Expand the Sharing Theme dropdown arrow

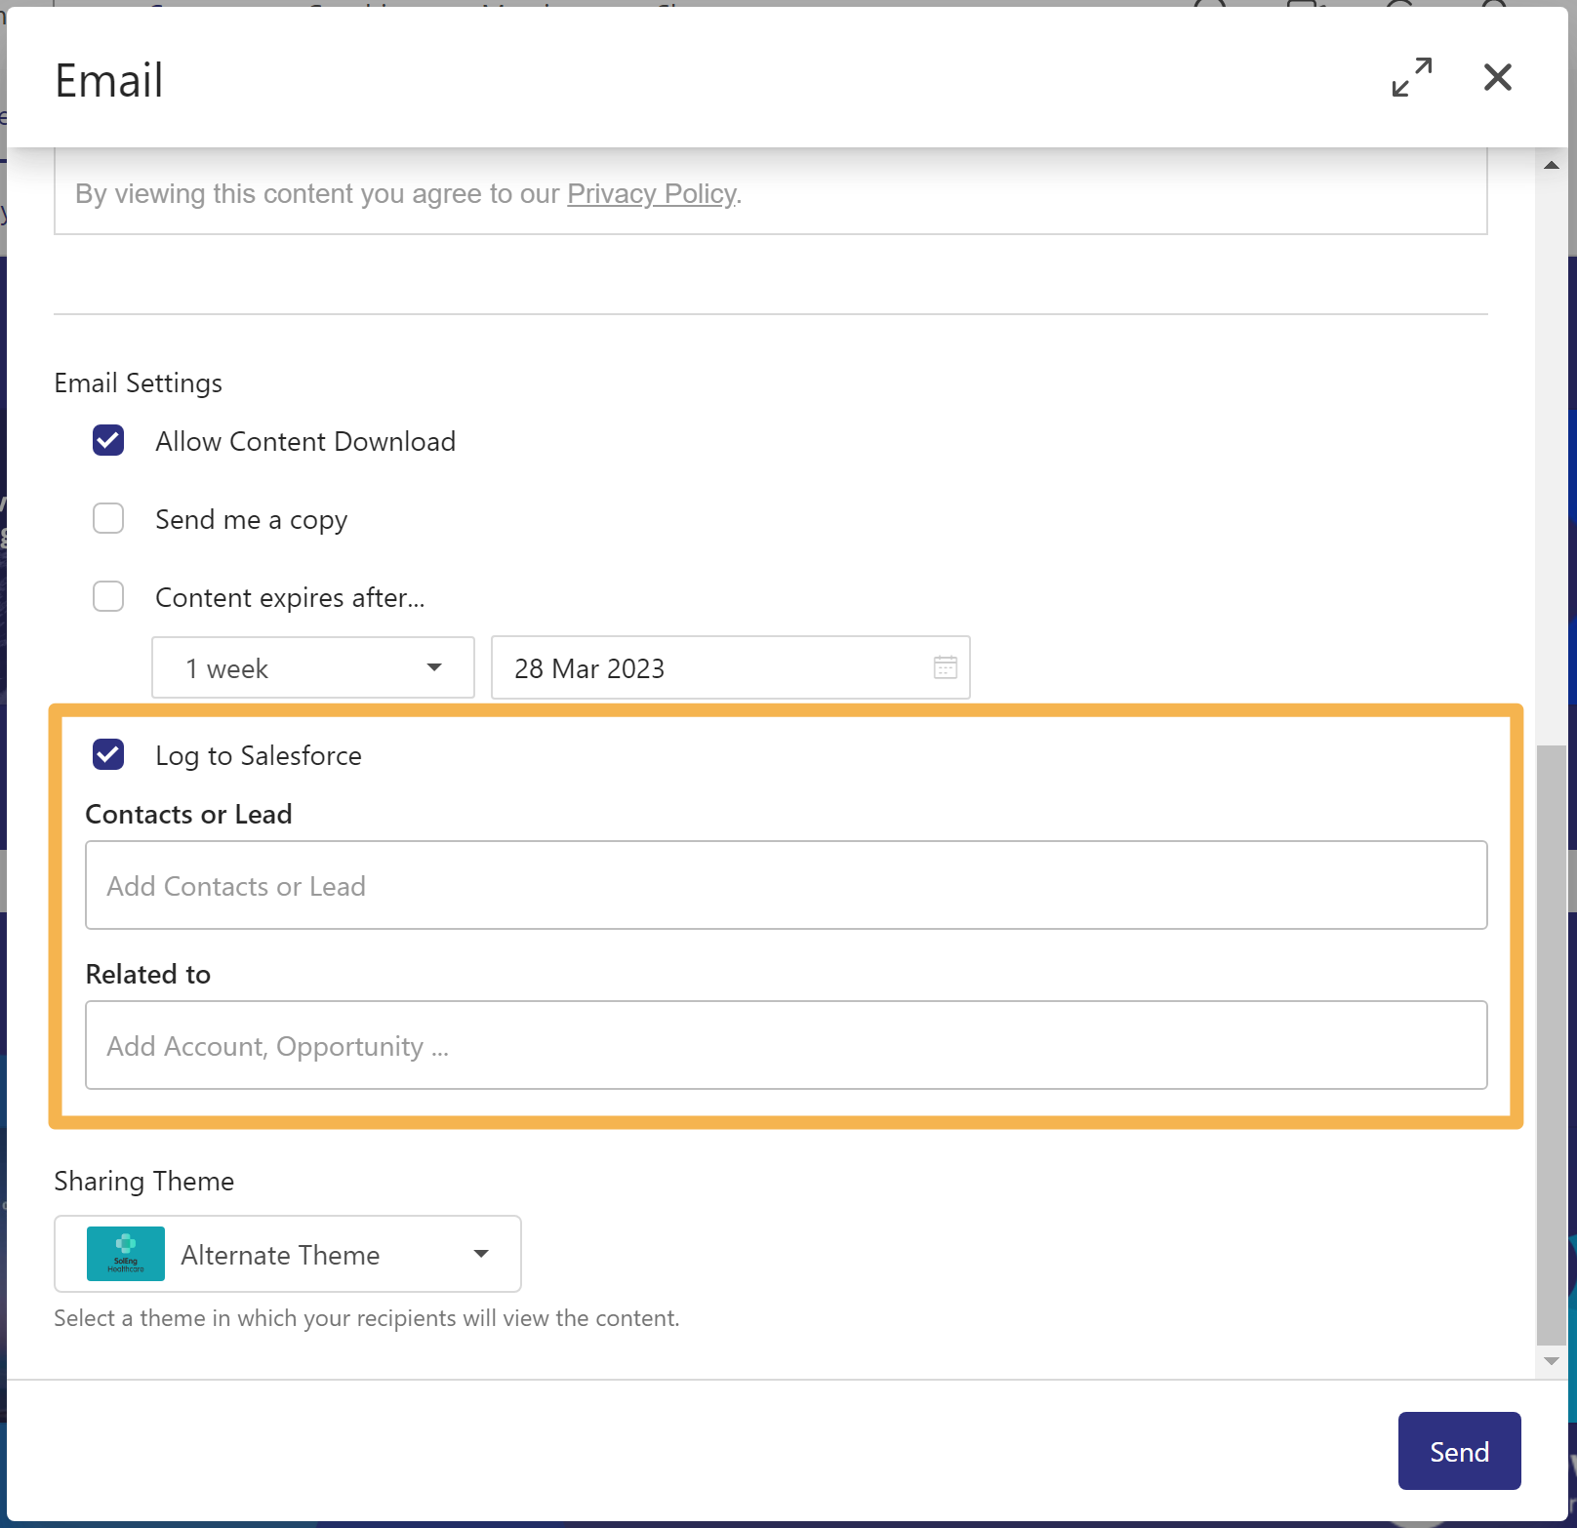[x=481, y=1254]
